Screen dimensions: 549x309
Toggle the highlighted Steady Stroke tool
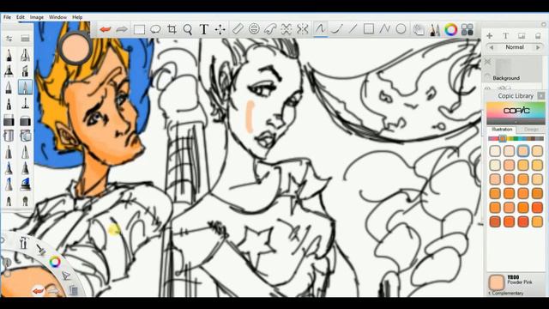pyautogui.click(x=320, y=28)
